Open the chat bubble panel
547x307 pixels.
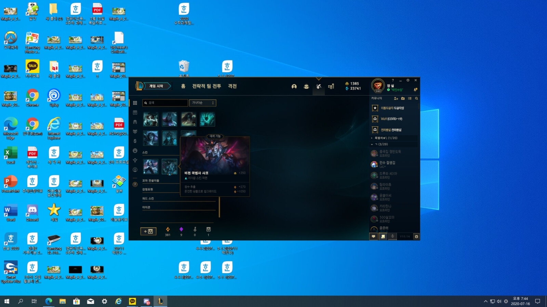click(373, 236)
